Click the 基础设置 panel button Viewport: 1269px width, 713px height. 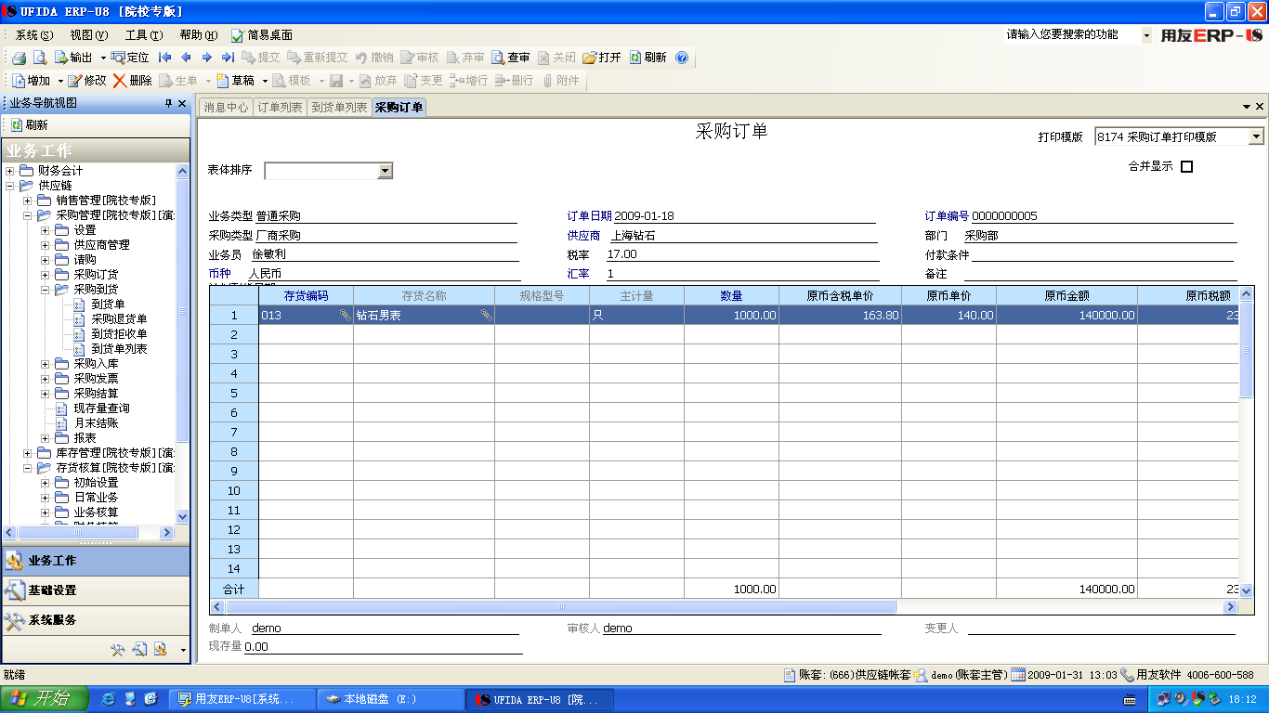pyautogui.click(x=52, y=590)
